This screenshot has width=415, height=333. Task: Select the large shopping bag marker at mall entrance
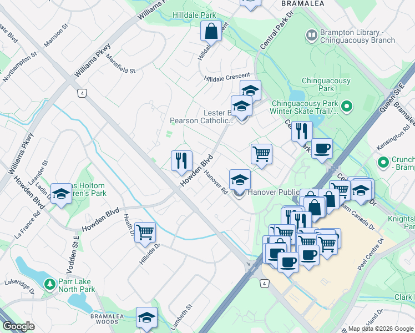point(315,208)
